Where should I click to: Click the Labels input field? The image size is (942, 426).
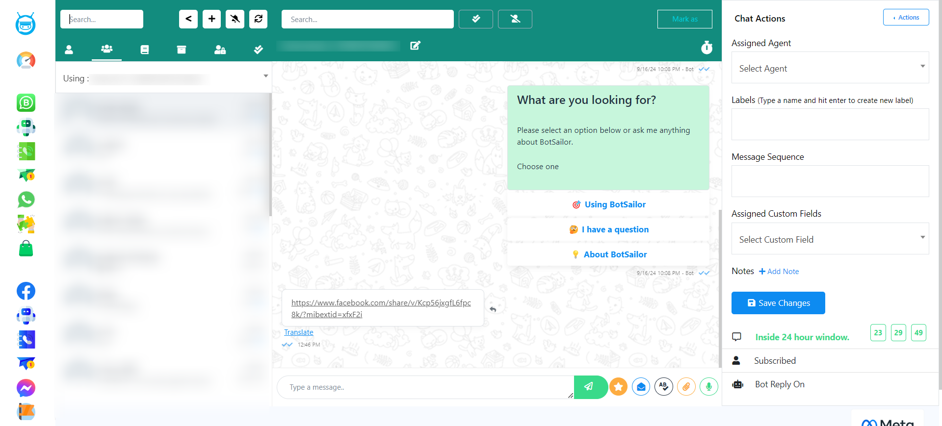click(x=830, y=125)
